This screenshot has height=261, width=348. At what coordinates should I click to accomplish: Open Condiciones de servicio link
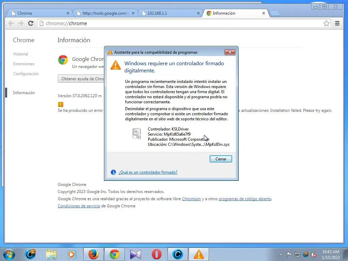79,206
